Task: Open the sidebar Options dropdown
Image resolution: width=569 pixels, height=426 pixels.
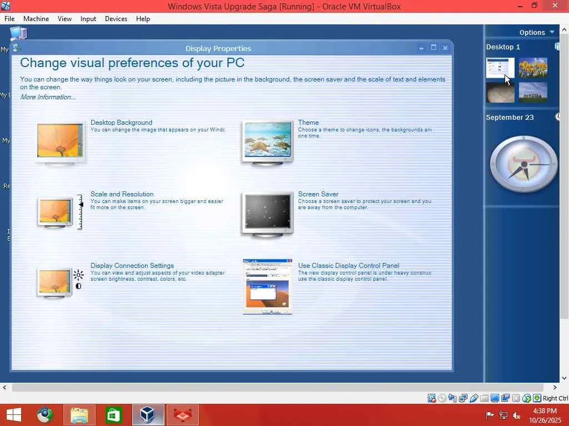Action: coord(537,32)
